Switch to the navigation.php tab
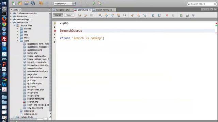 pyautogui.click(x=63, y=10)
